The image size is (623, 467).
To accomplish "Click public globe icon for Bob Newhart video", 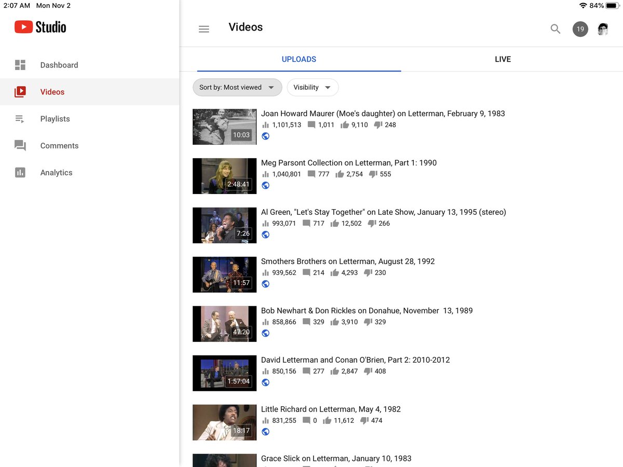I will pyautogui.click(x=265, y=333).
